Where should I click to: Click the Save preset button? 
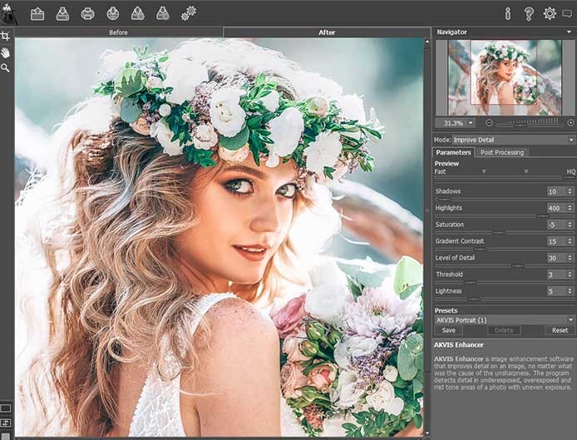coord(447,330)
